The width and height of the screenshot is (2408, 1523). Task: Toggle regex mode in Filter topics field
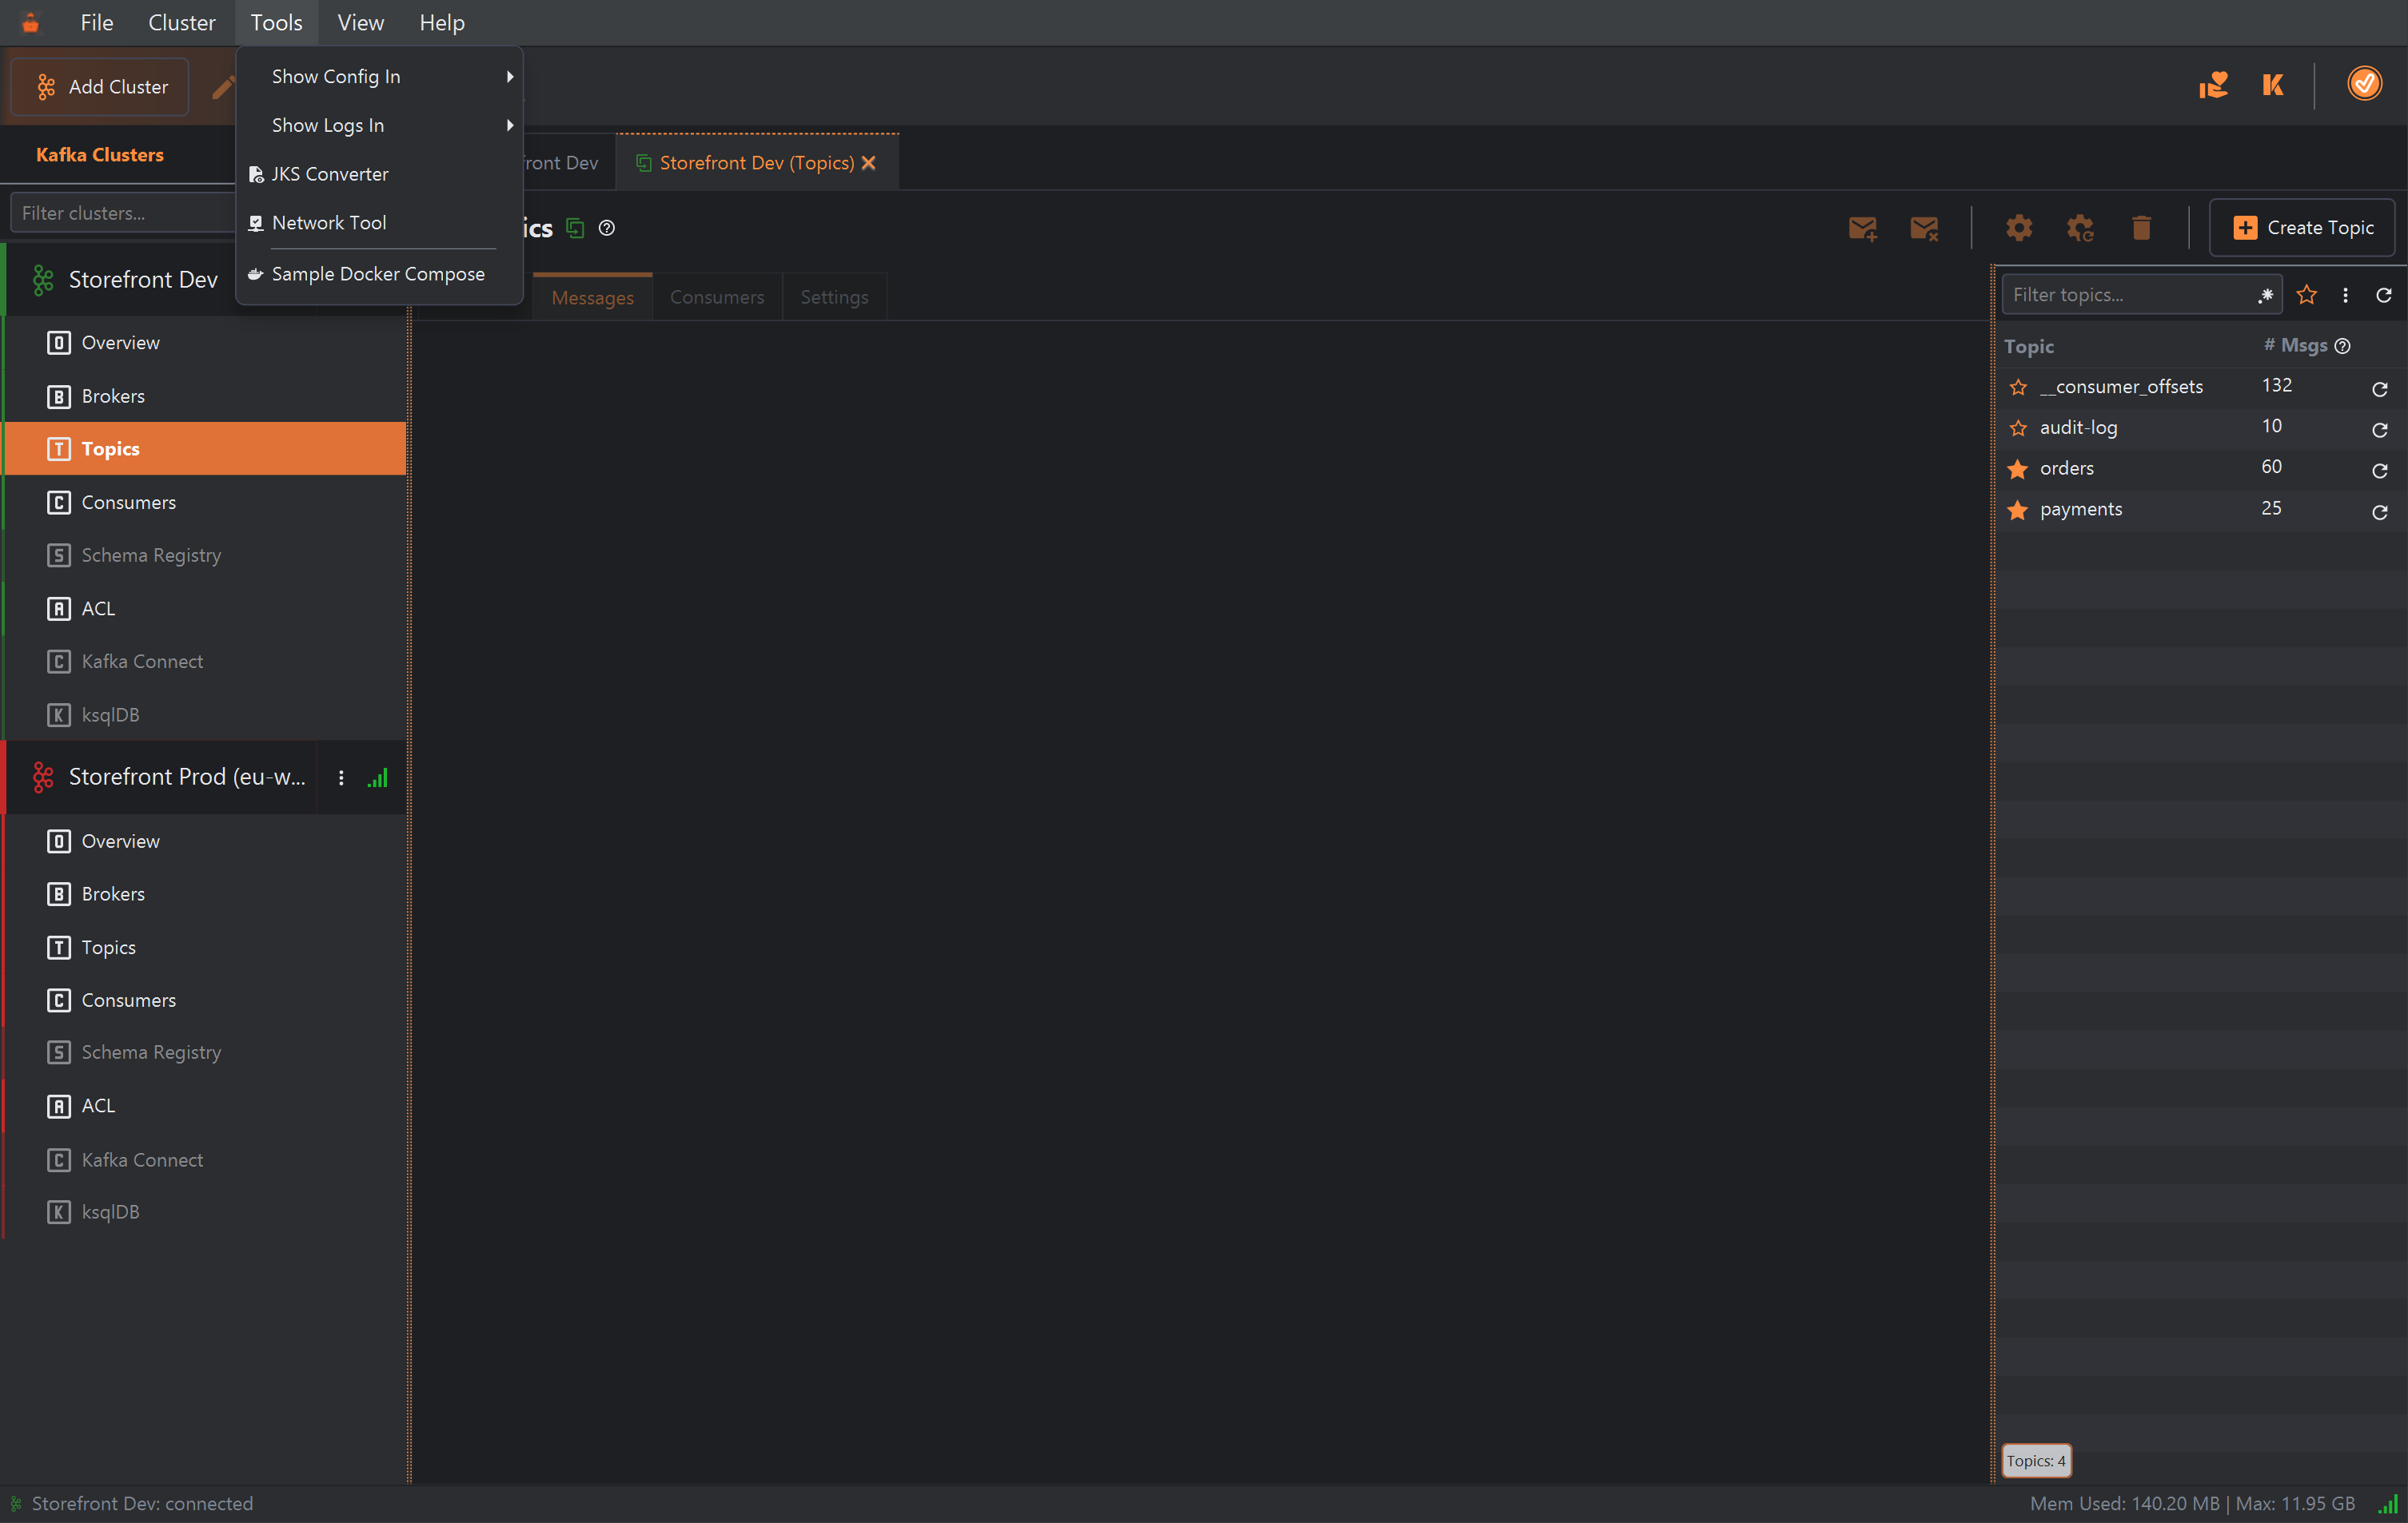pos(2265,295)
